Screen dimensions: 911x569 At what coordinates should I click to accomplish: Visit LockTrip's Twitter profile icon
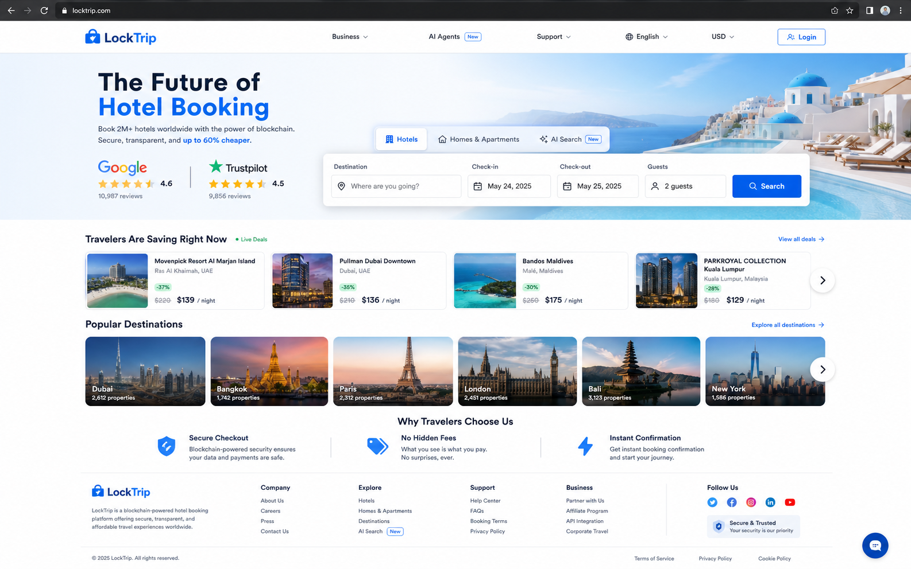pos(712,502)
